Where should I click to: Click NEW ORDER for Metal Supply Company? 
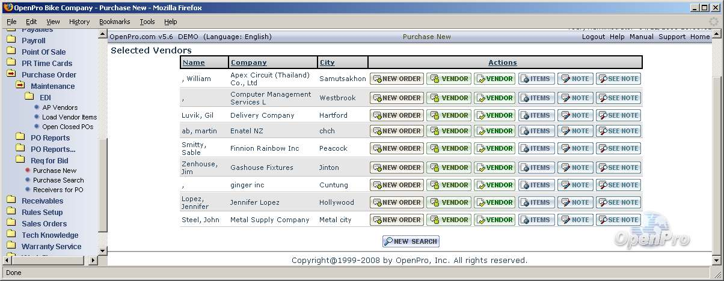point(396,220)
